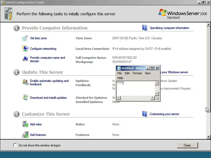Image resolution: width=211 pixels, height=158 pixels.
Task: Click the Notepad resize grip corner
Action: (x=157, y=98)
